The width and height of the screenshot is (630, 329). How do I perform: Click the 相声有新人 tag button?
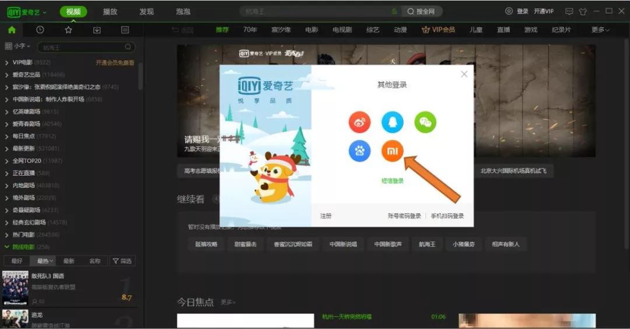point(506,244)
